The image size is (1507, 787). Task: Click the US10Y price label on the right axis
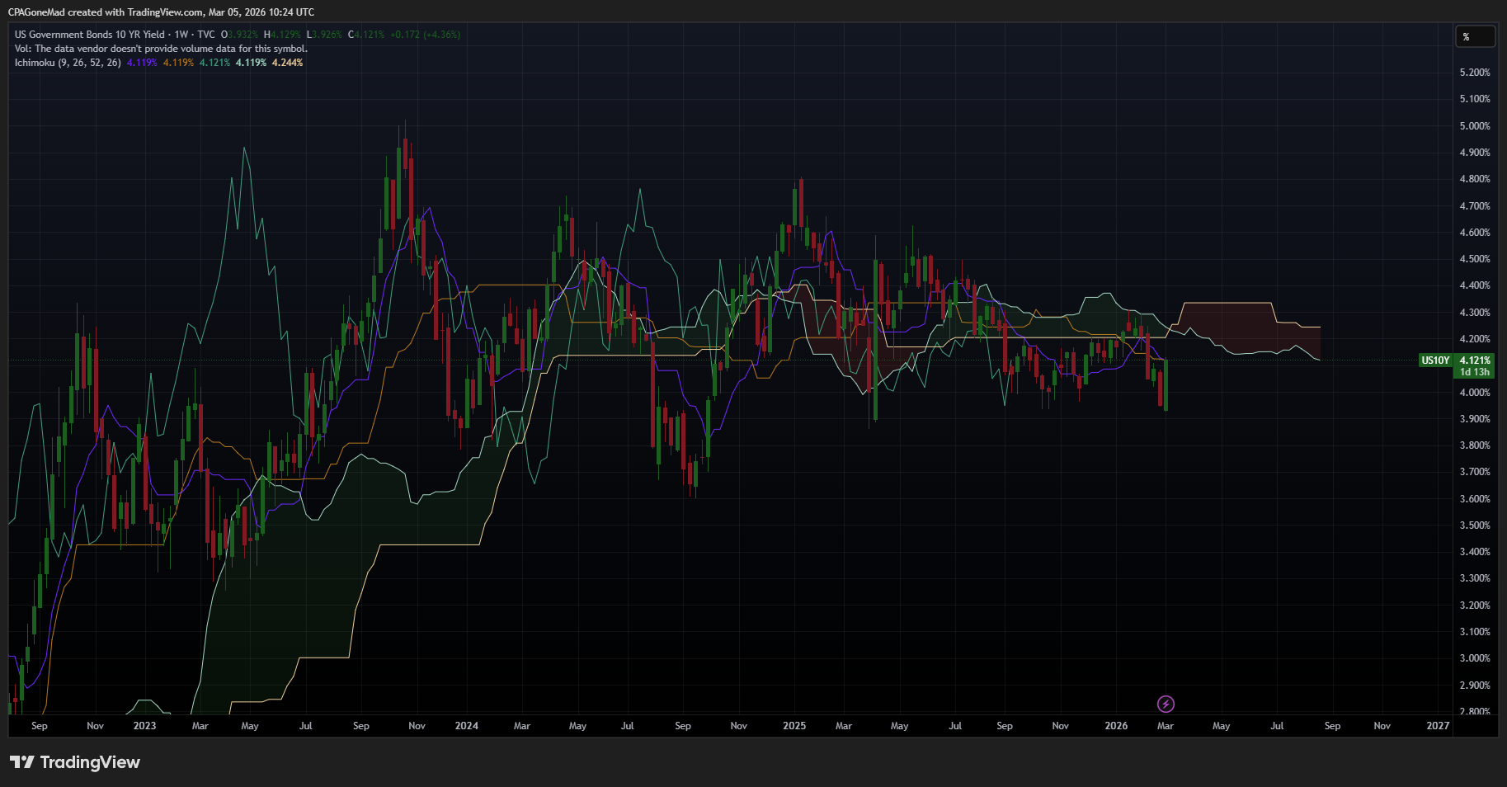[1436, 361]
